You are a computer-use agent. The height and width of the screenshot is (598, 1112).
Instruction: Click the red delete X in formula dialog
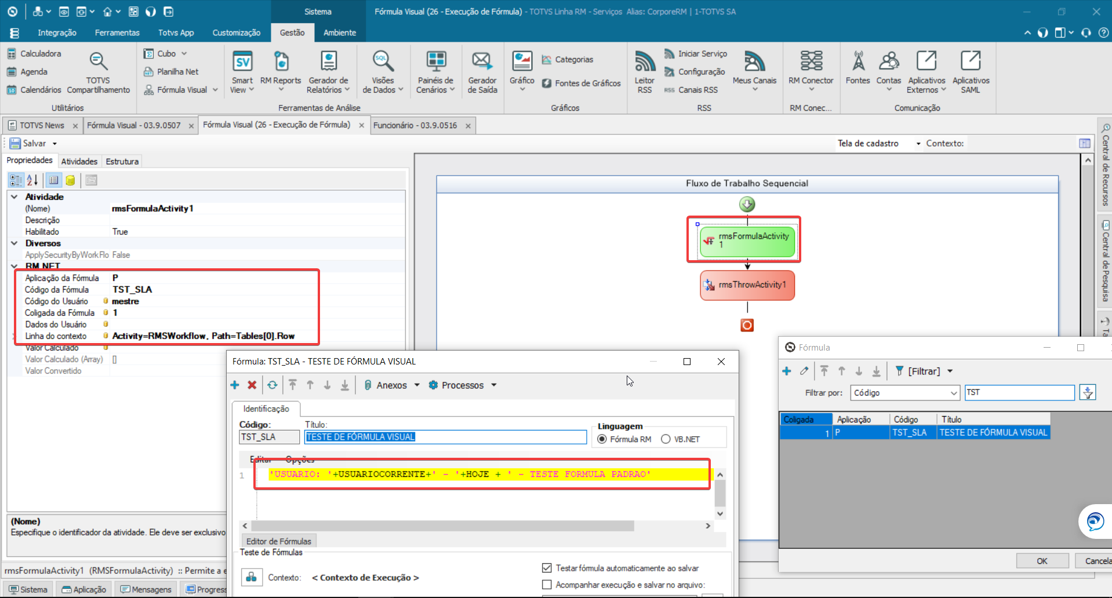(x=252, y=385)
